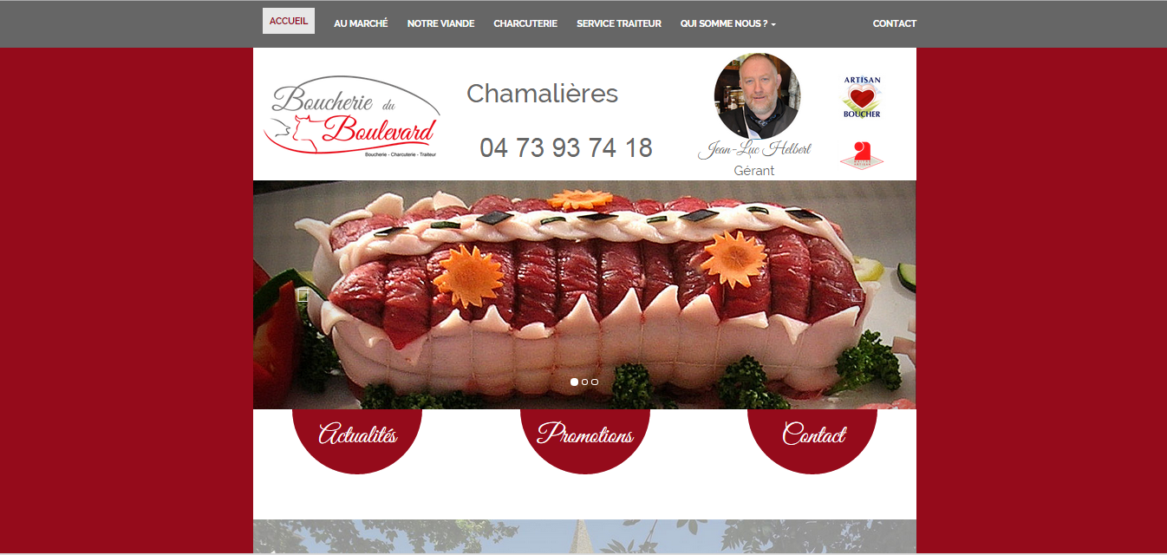Screen dimensions: 1167x555
Task: Open the Accueil menu item
Action: click(289, 21)
